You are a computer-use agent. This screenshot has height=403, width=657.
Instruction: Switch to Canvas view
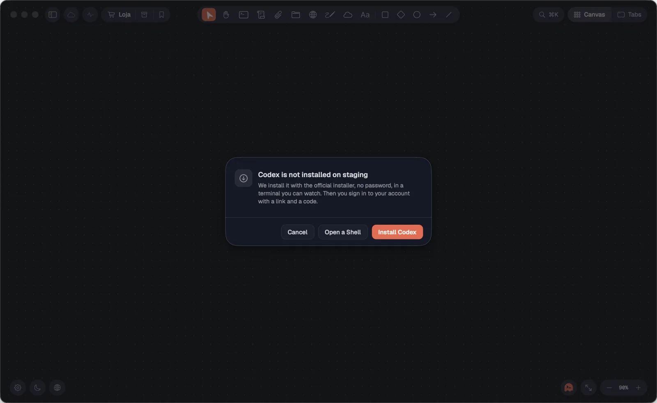coord(589,15)
